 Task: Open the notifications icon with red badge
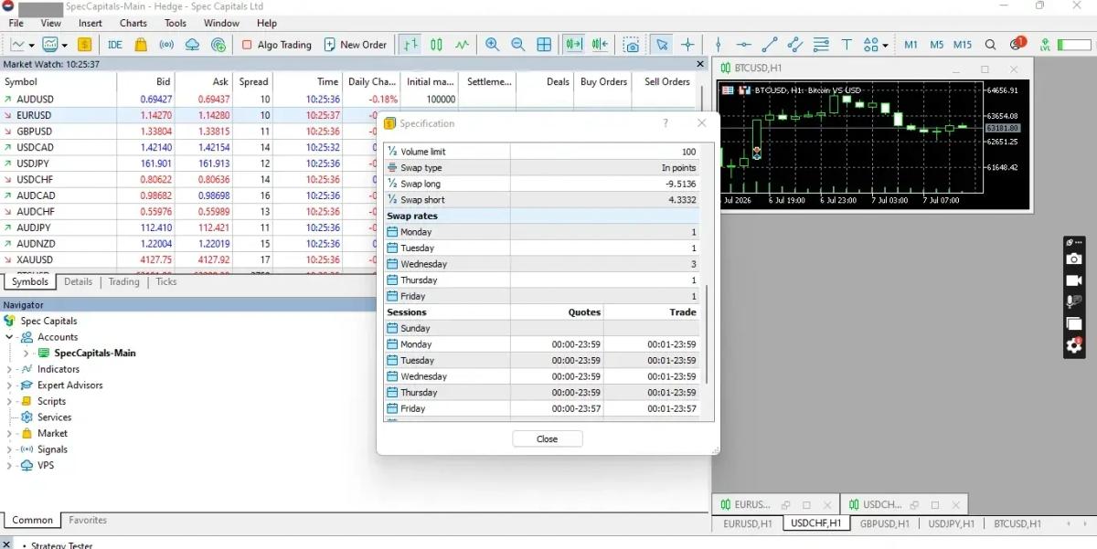[1017, 43]
